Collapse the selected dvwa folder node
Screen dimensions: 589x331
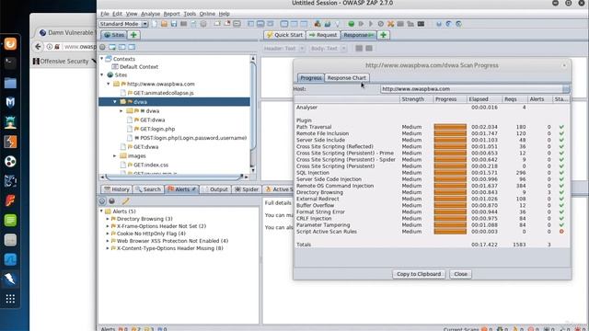click(115, 102)
